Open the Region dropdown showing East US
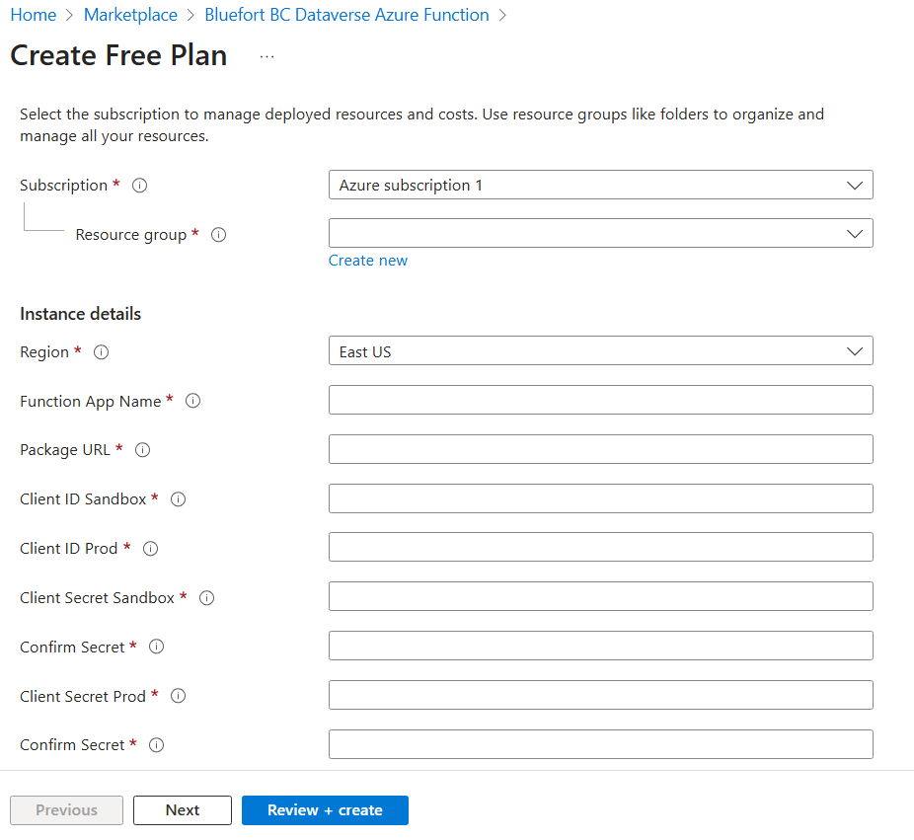 [x=600, y=351]
